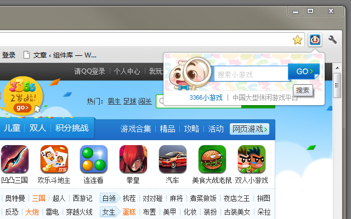
Task: Open the 游戏合集 menu item
Action: click(135, 129)
